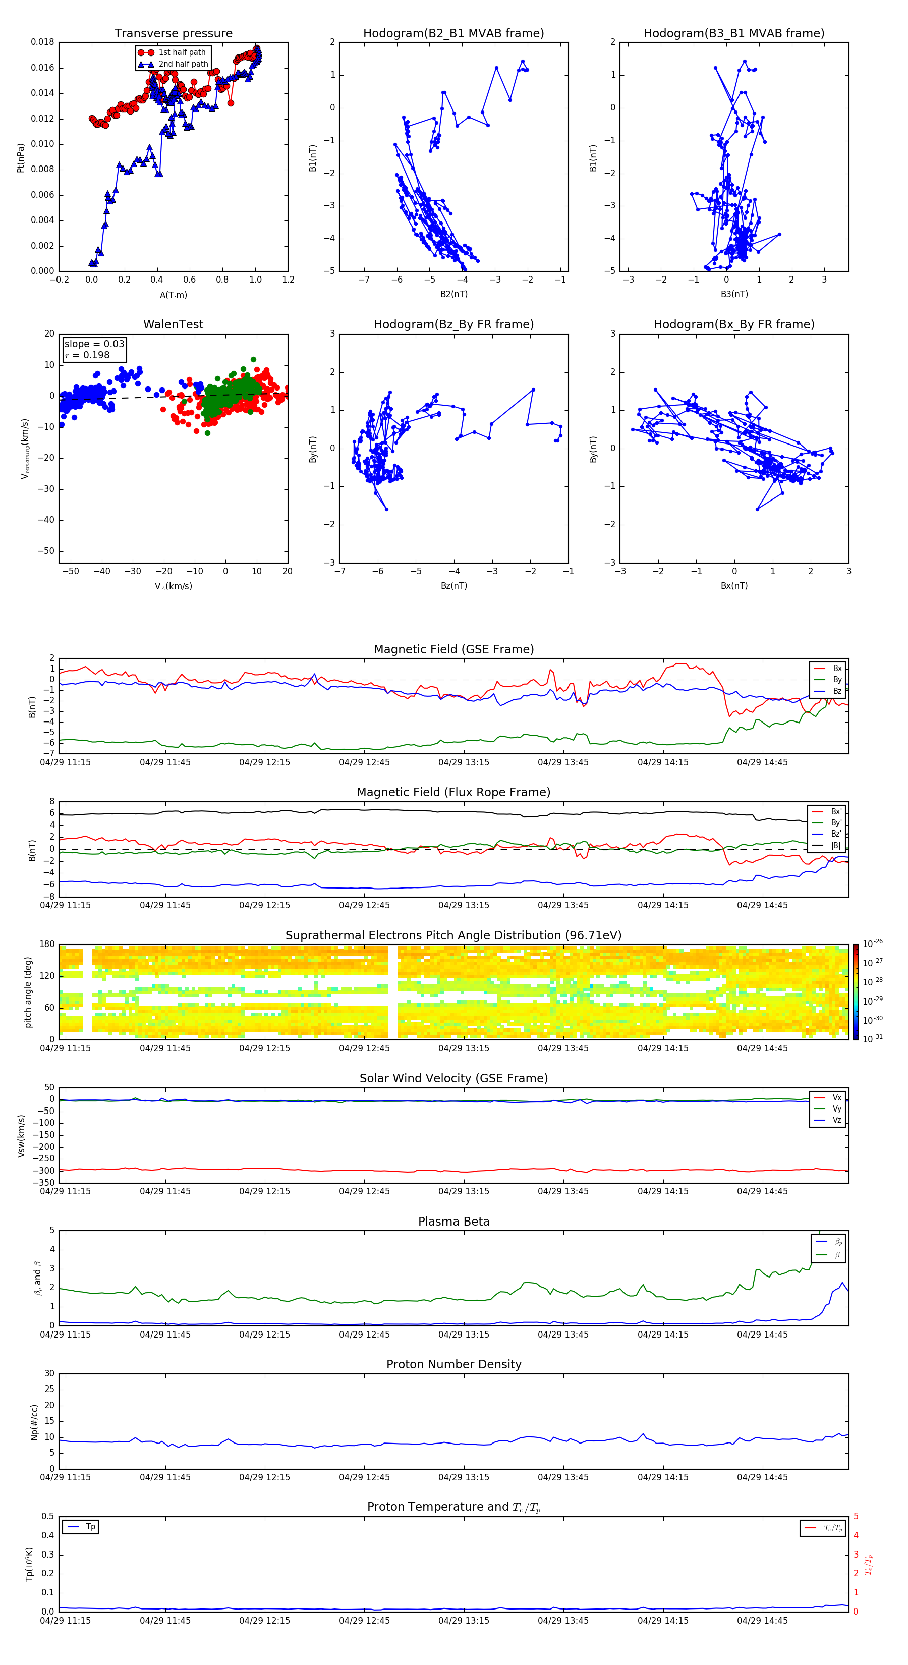The width and height of the screenshot is (908, 1665).
Task: Click the "Solar Wind Velocity (GSE Frame)" title
Action: (453, 1079)
